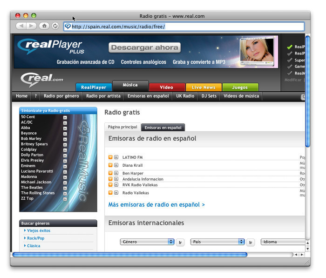Click the Ir button next to Género

coord(180,243)
